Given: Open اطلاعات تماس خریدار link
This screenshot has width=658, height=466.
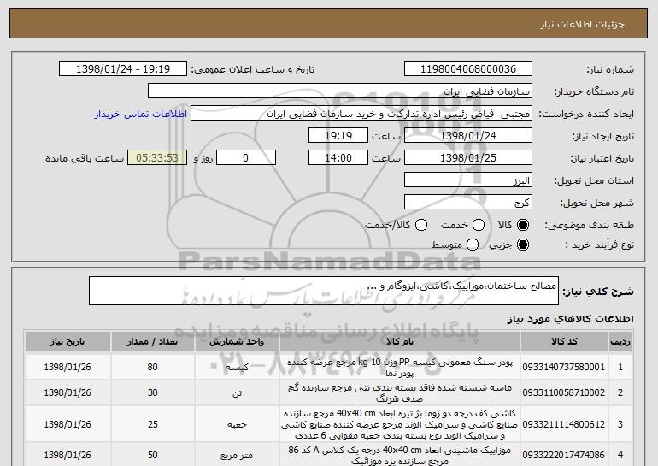Looking at the screenshot, I should click(x=141, y=114).
